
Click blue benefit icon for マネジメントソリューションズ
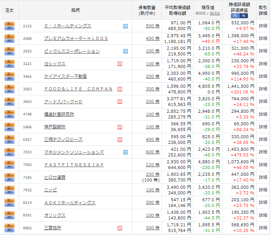125,152
